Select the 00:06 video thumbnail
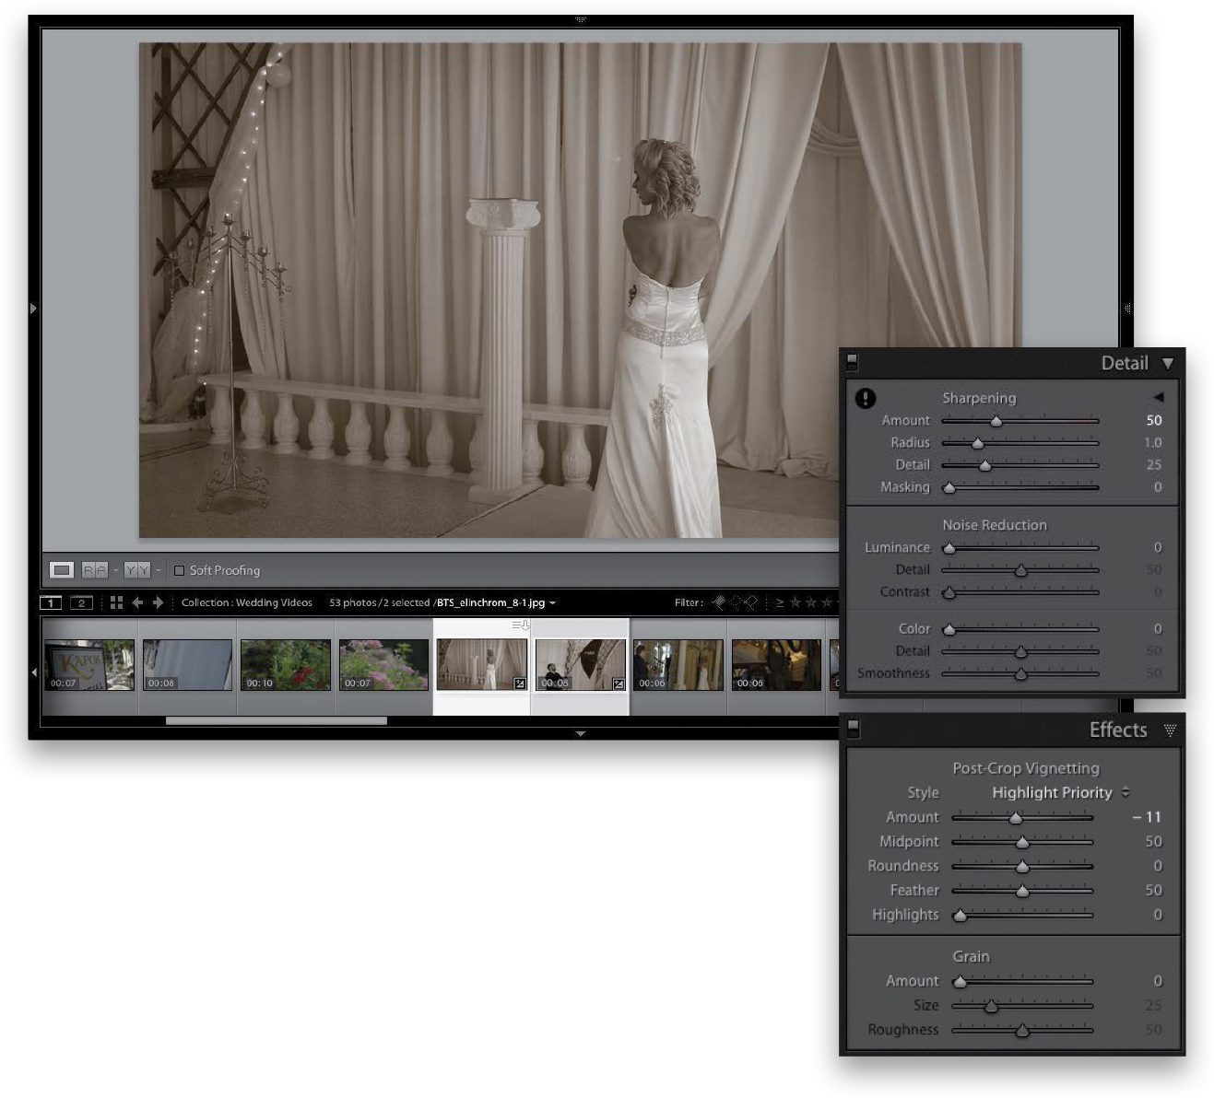Screen dimensions: 1214x1098 [x=678, y=665]
